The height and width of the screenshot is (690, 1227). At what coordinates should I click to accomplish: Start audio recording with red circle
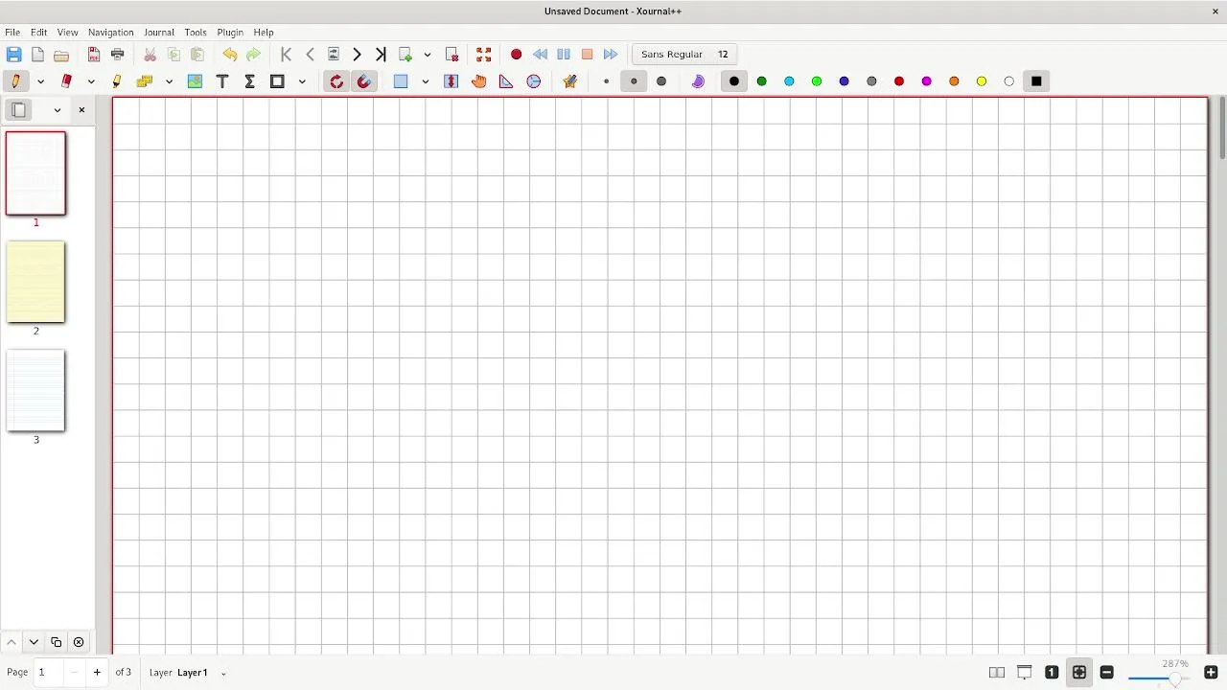(x=516, y=55)
